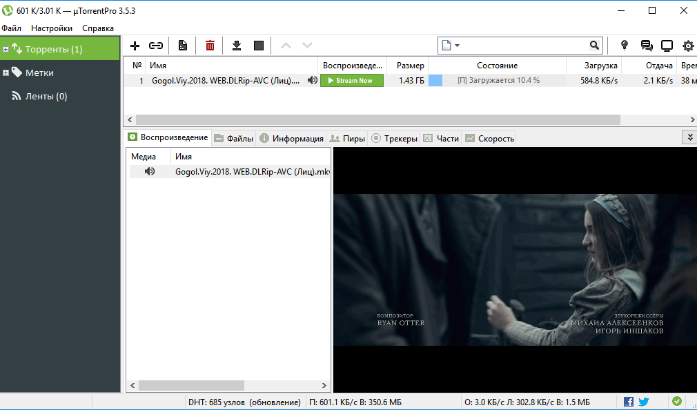
Task: Expand the Метки tree node
Action: click(x=6, y=73)
